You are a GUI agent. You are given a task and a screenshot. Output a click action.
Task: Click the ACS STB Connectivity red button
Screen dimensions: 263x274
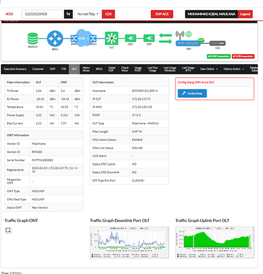[x=243, y=56]
